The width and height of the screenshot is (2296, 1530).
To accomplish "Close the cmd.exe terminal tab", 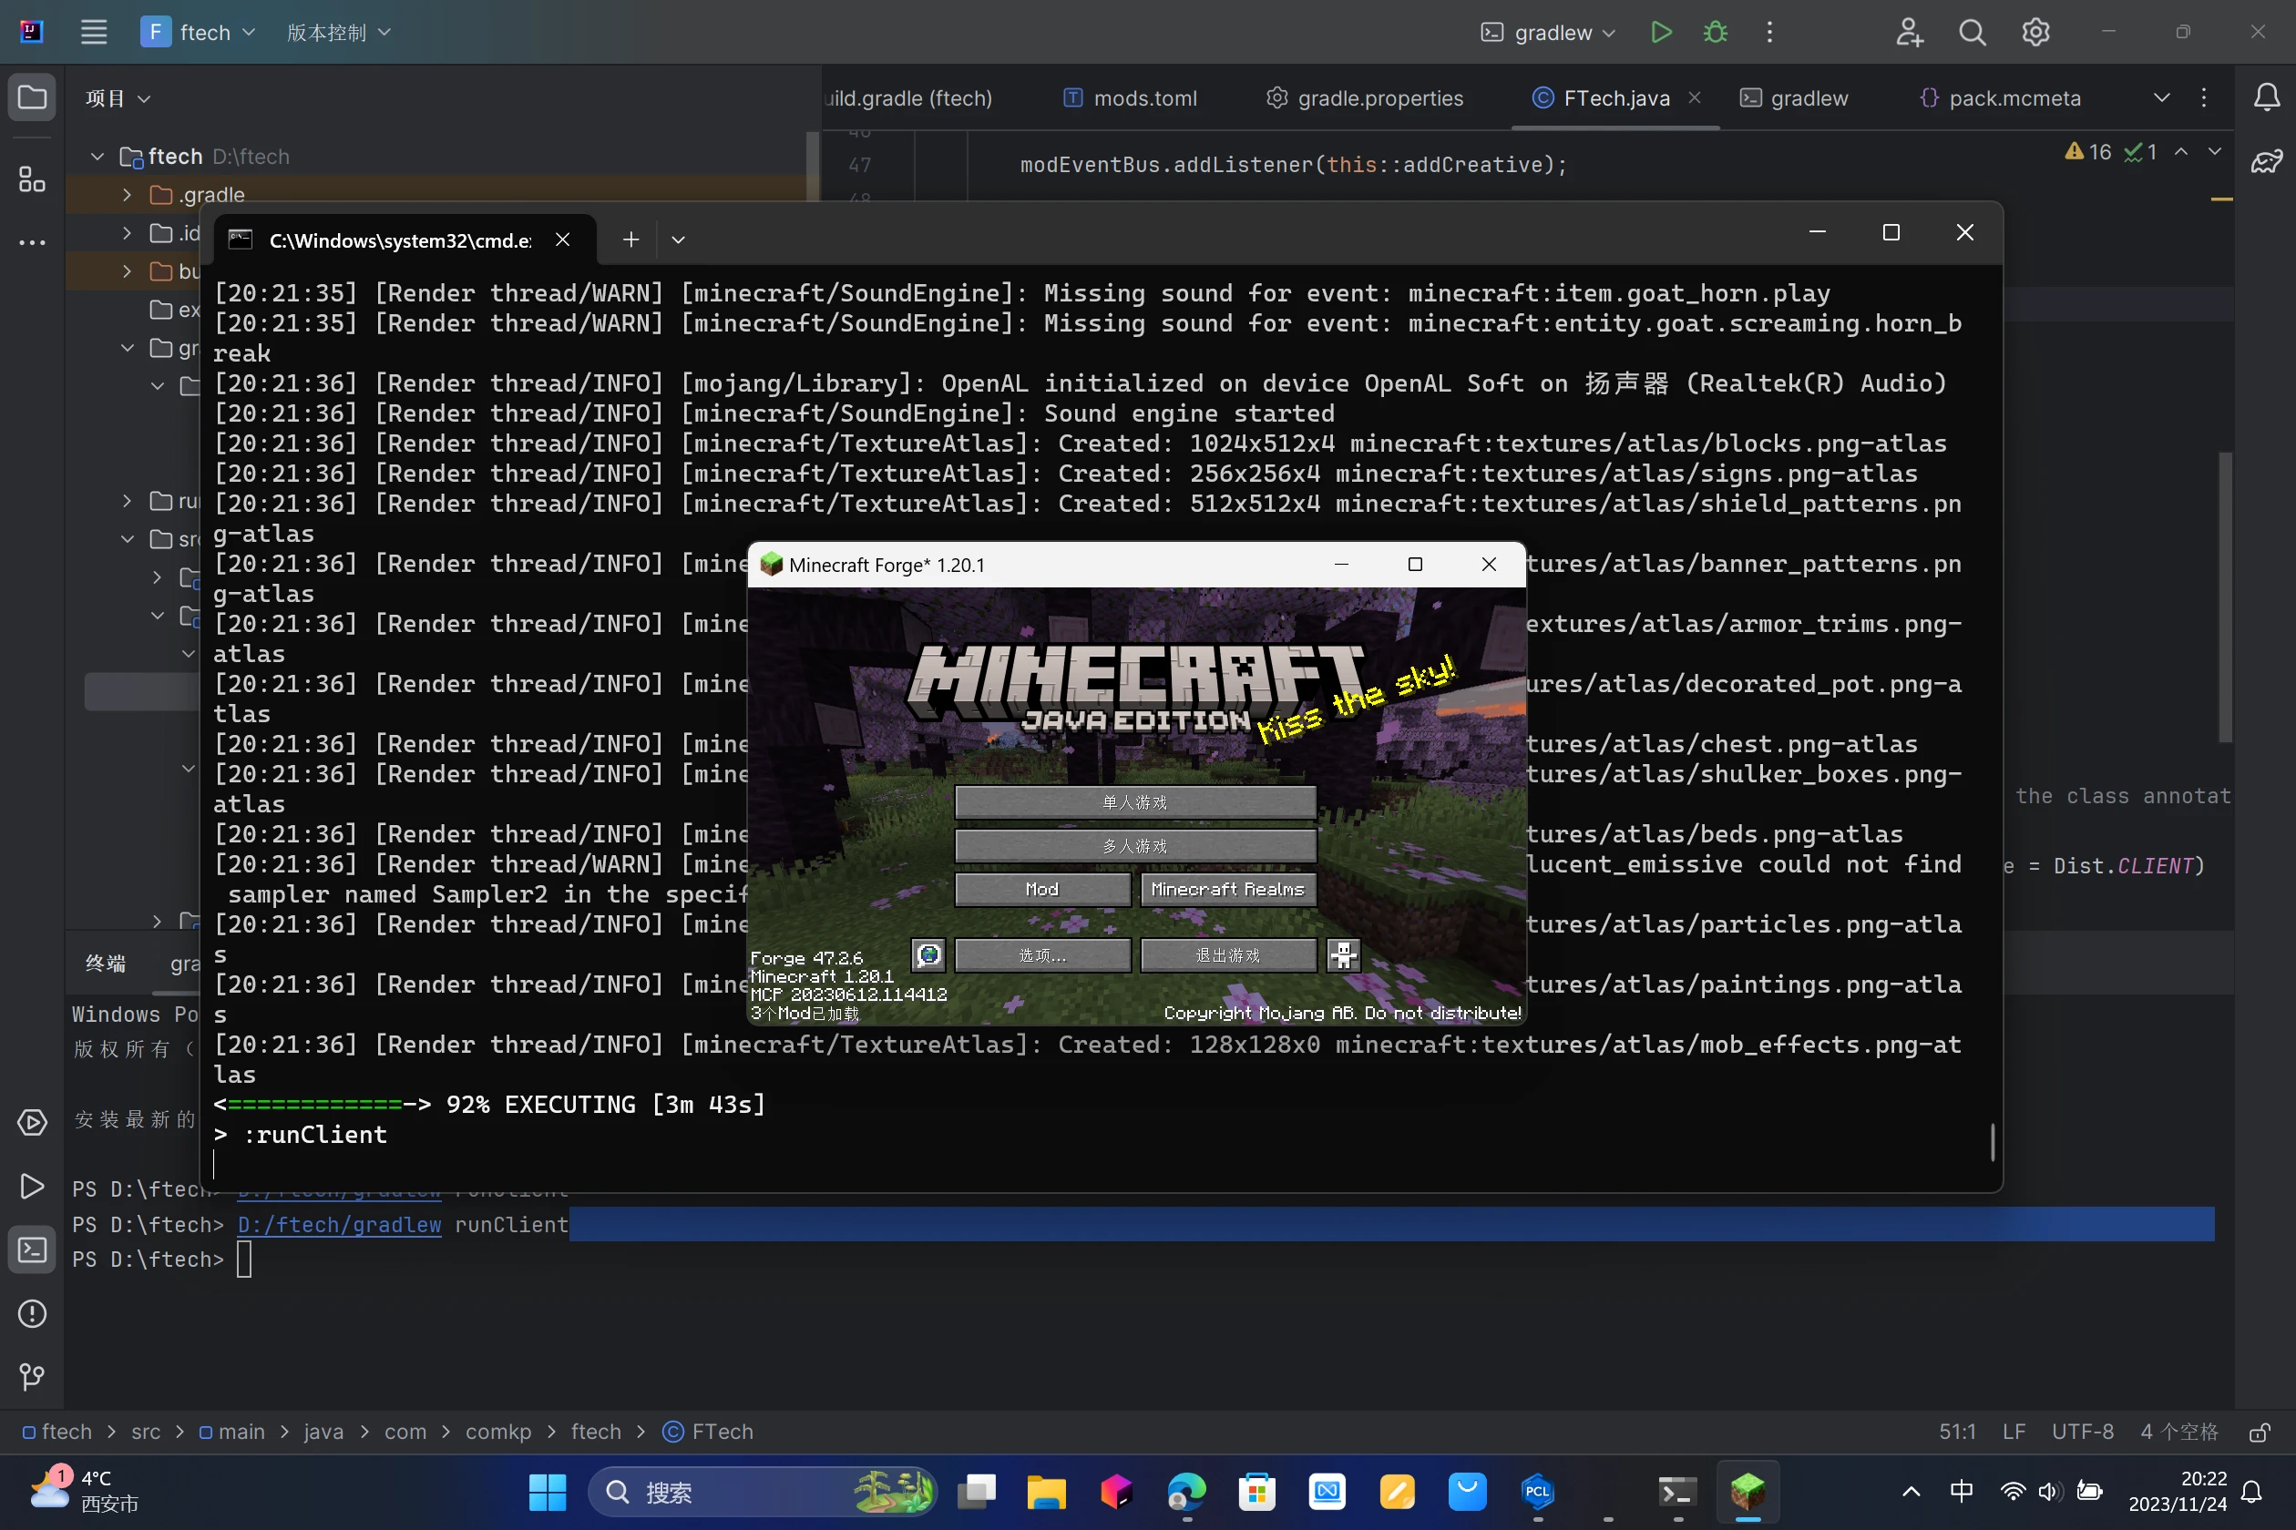I will (562, 239).
